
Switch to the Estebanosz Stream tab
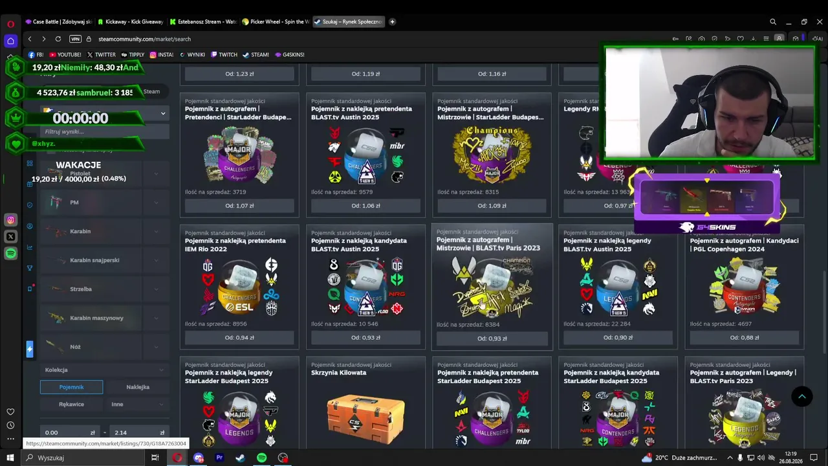[204, 21]
